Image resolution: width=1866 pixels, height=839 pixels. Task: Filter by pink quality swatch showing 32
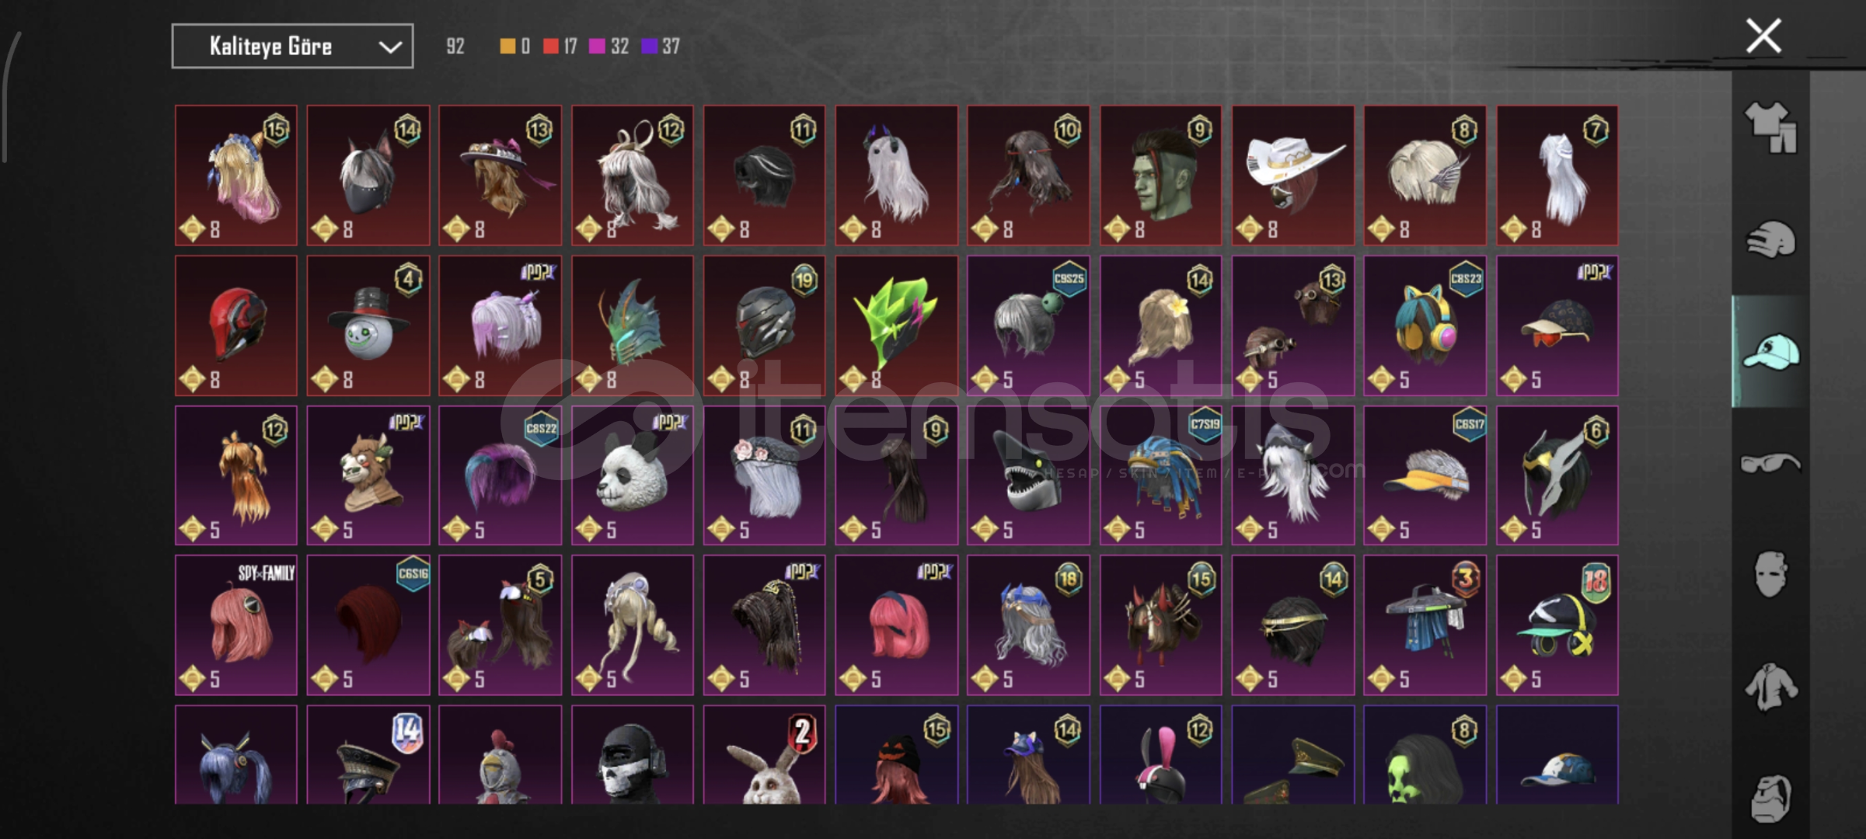click(609, 47)
